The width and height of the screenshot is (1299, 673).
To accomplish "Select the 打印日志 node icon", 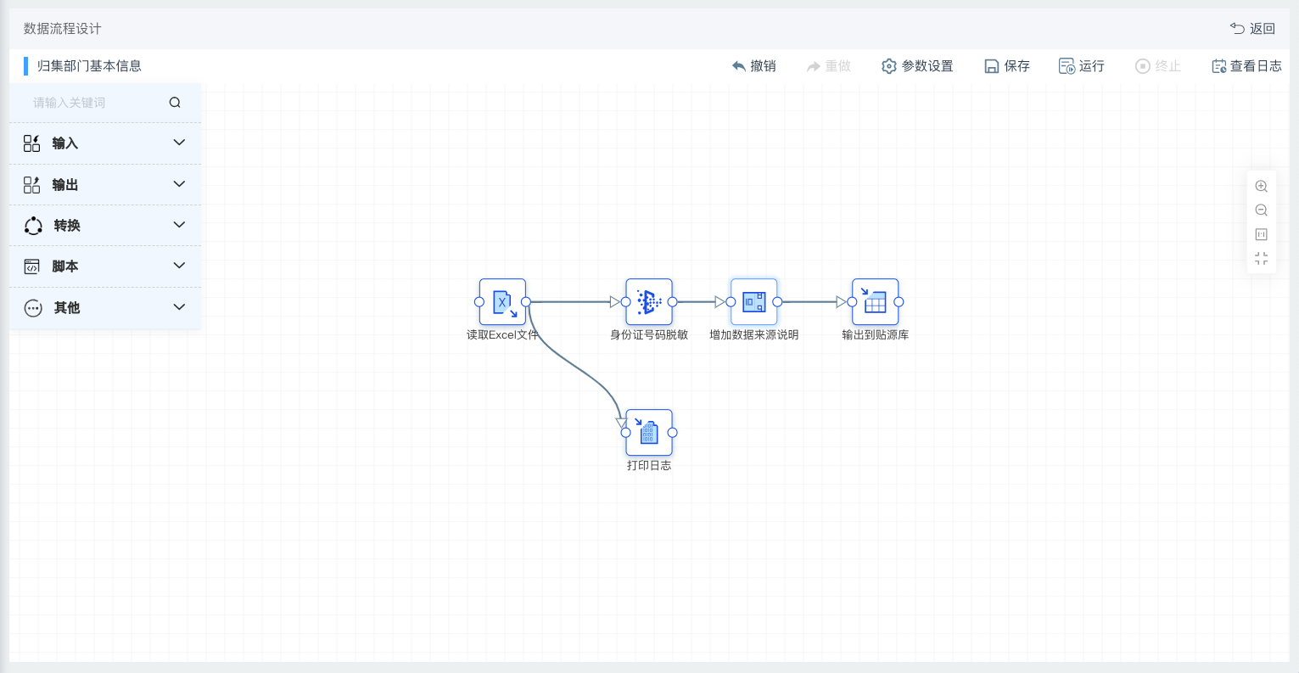I will pos(648,431).
